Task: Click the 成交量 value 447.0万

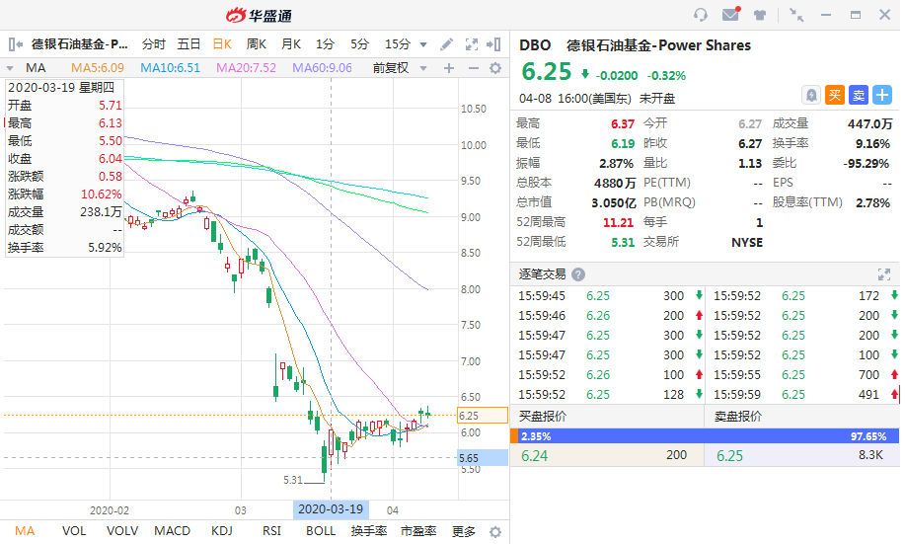Action: coord(869,123)
